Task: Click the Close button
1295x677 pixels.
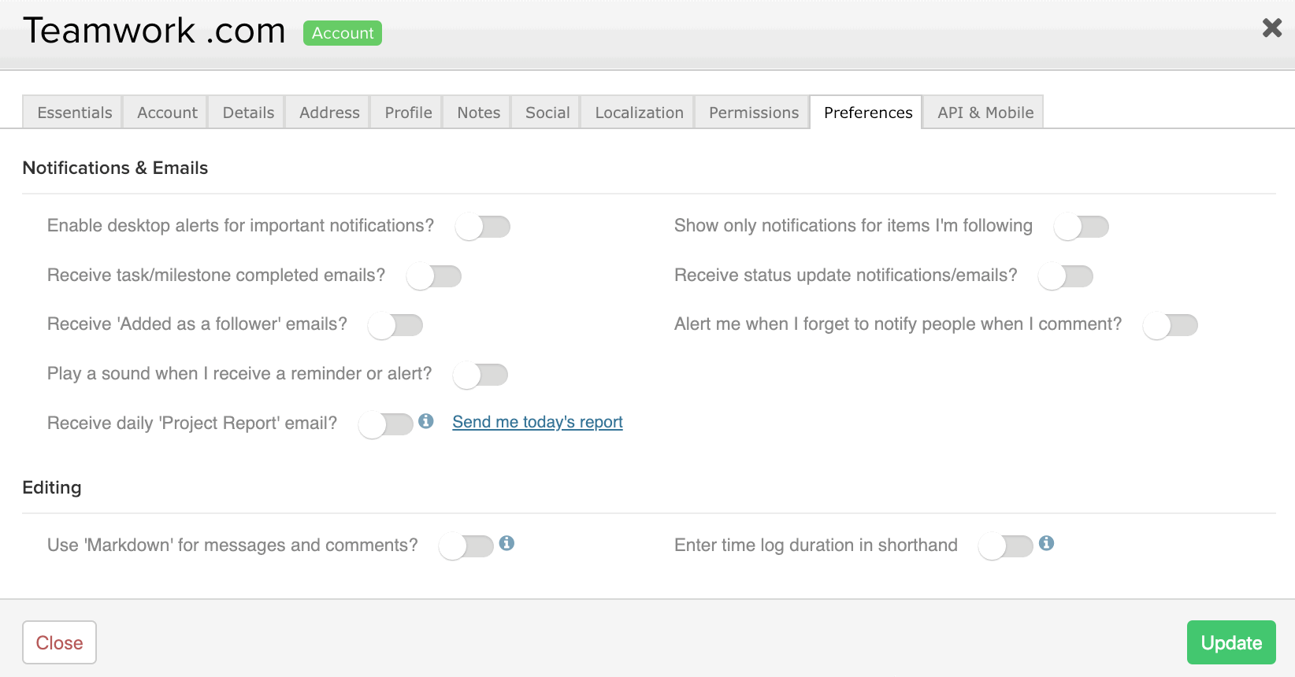Action: point(59,642)
